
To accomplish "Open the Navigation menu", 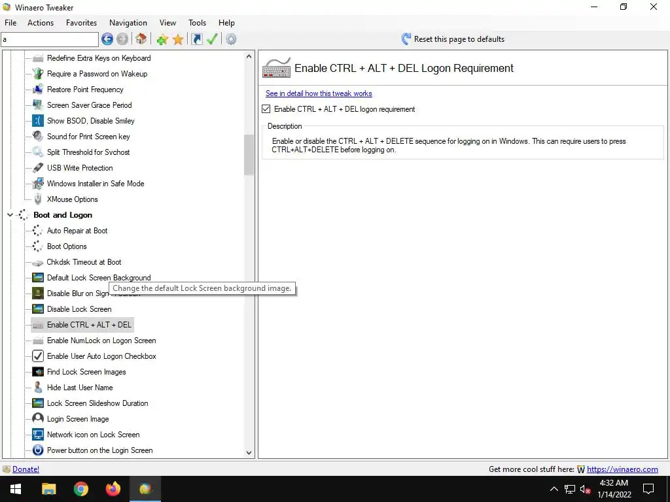I will [128, 23].
